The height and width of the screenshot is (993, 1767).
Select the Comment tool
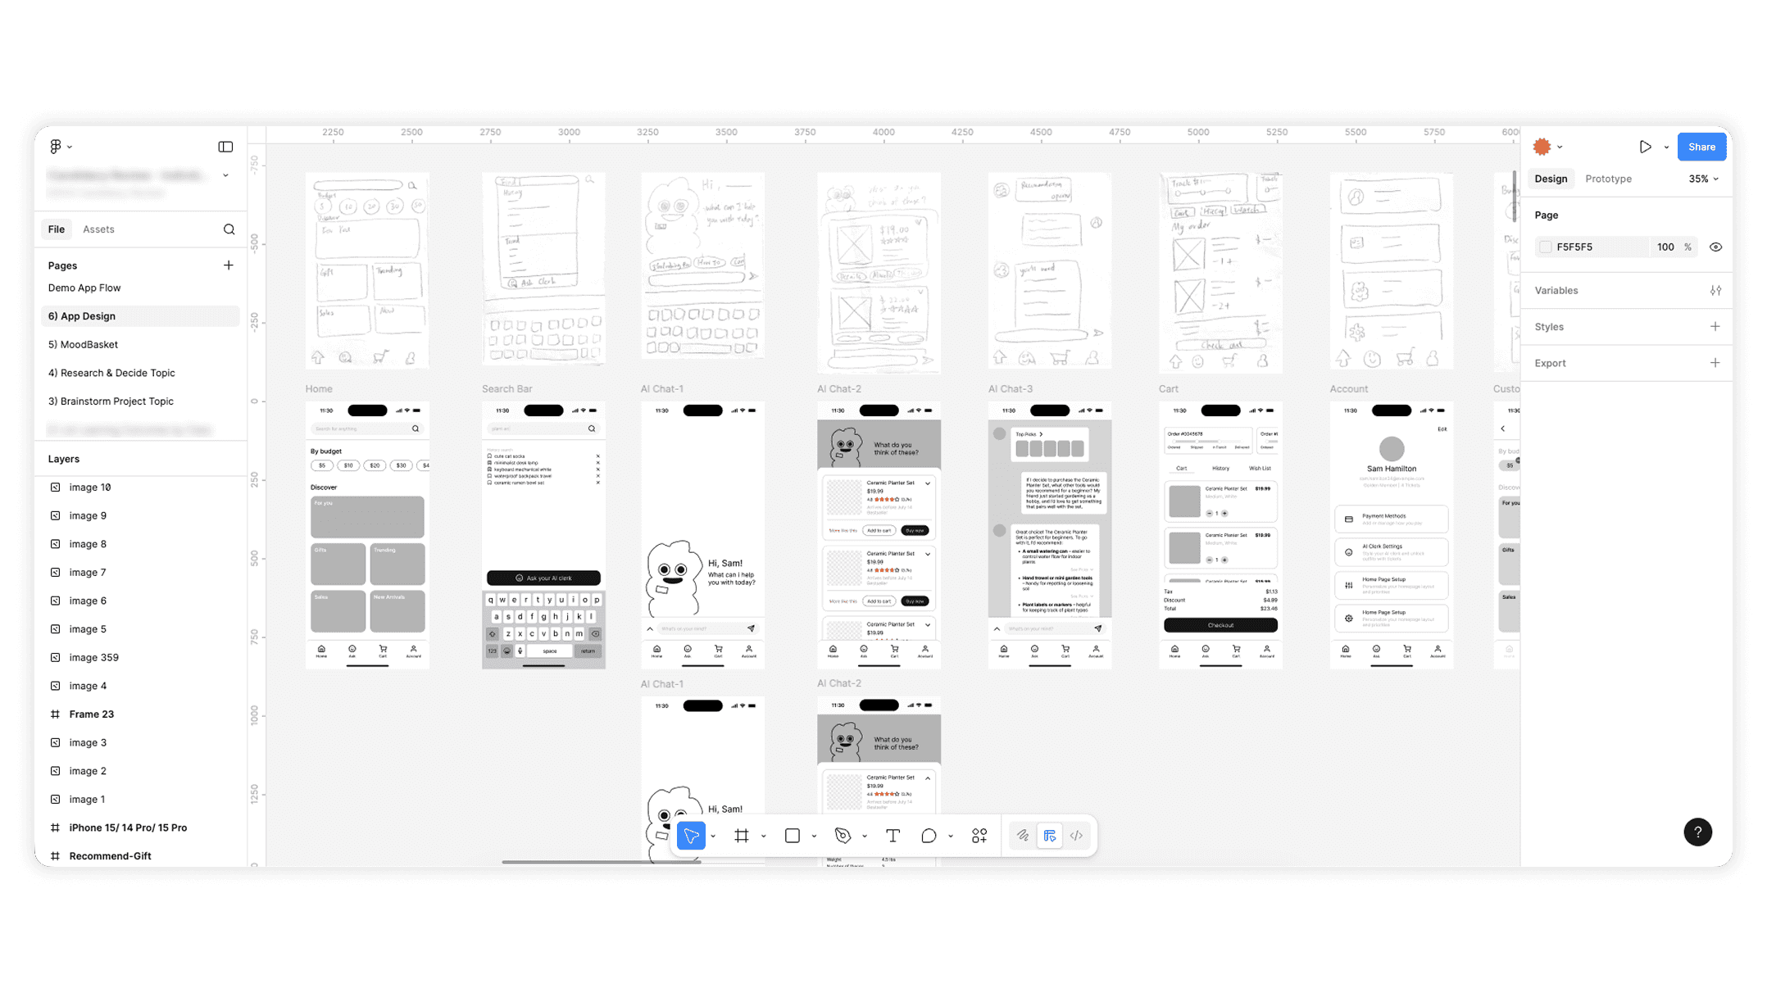[928, 836]
